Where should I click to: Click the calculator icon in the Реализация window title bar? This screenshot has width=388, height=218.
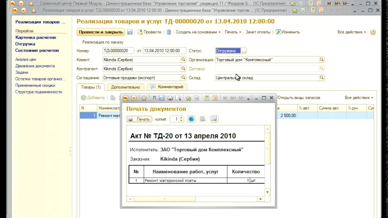[313, 11]
